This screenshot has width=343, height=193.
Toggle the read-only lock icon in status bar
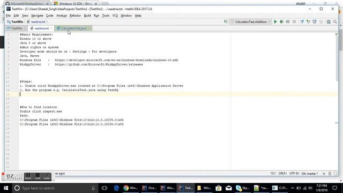coord(324,174)
